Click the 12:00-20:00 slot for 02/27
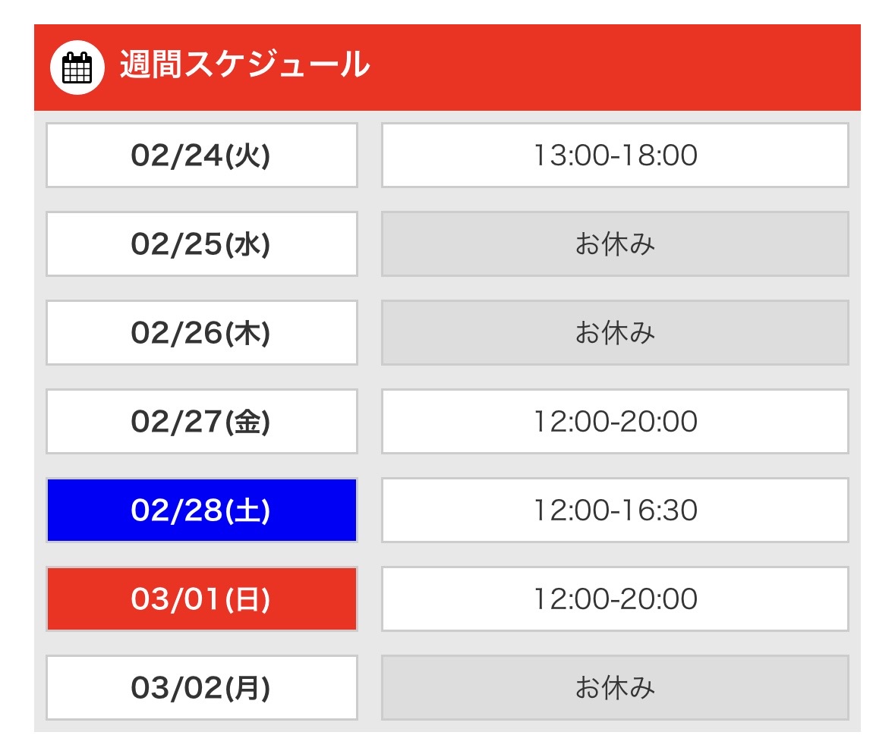This screenshot has height=754, width=895. pyautogui.click(x=614, y=422)
